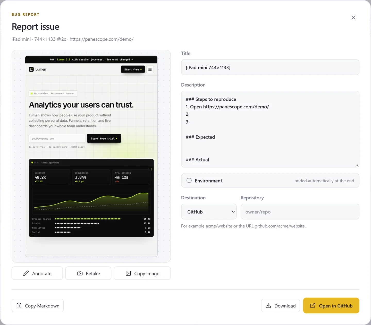Click 'See what changed' link in preview

(120, 59)
